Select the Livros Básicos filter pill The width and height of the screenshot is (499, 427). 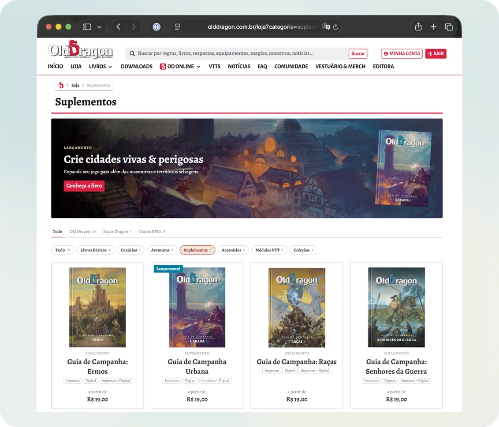tap(95, 250)
